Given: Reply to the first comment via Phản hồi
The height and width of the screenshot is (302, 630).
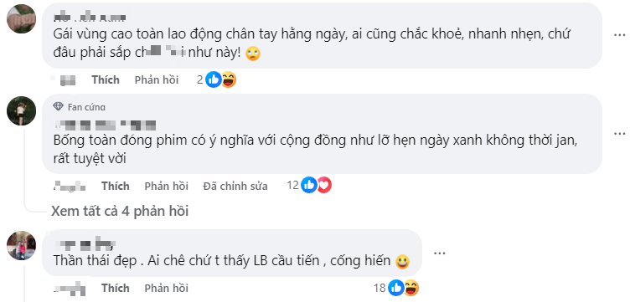Looking at the screenshot, I should 157,79.
